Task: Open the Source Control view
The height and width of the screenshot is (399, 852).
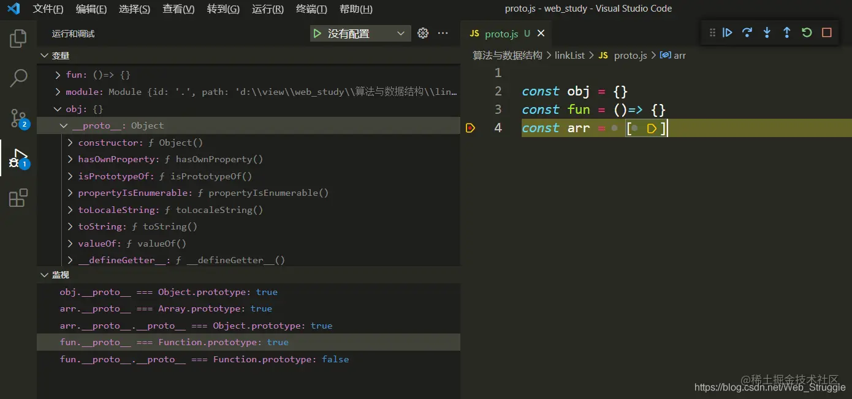Action: [x=18, y=118]
